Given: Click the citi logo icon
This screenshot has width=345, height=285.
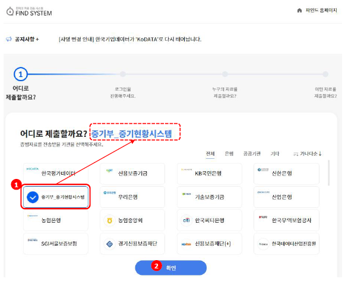Looking at the screenshot, I should click(x=186, y=220).
